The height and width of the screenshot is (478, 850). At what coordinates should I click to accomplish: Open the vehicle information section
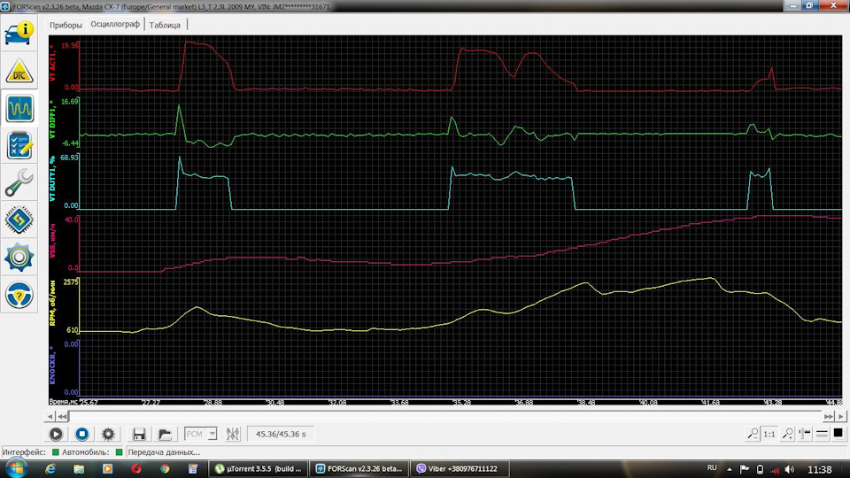[19, 34]
